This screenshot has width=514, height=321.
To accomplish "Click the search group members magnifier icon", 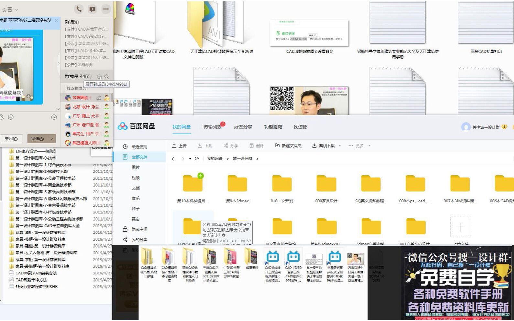I will click(107, 77).
